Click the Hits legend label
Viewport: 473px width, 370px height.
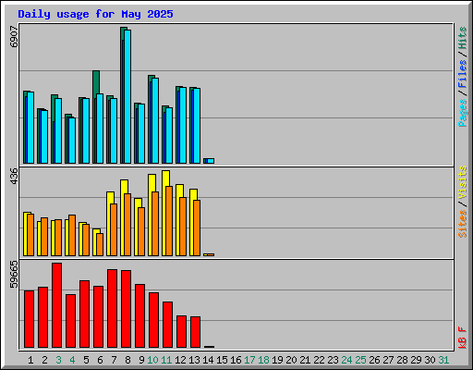coord(463,38)
